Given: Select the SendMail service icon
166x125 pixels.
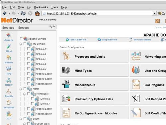Looking at the screenshot, I should pyautogui.click(x=9, y=103).
